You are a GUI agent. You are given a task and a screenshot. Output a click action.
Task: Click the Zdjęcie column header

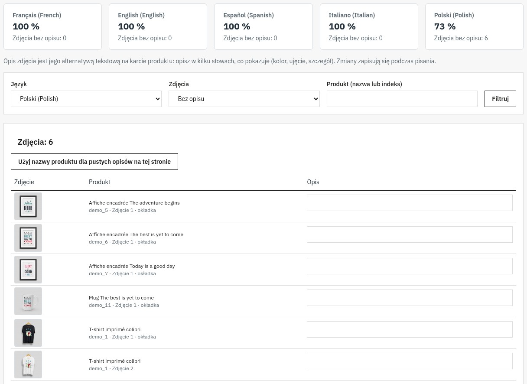tap(24, 182)
